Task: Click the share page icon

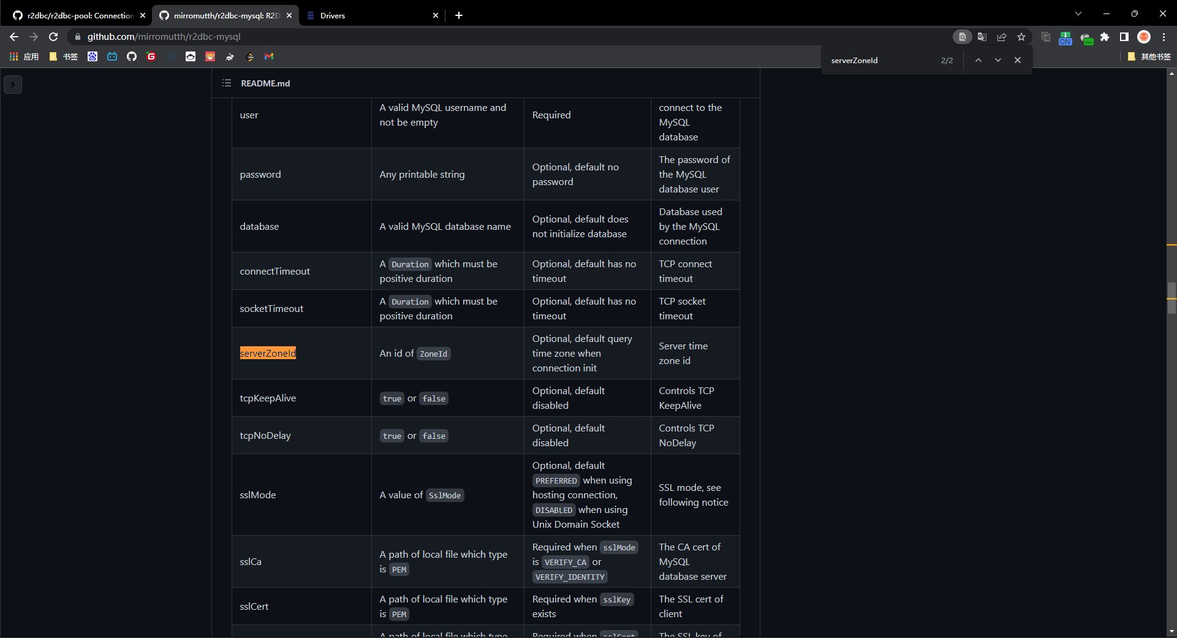Action: click(x=1002, y=37)
